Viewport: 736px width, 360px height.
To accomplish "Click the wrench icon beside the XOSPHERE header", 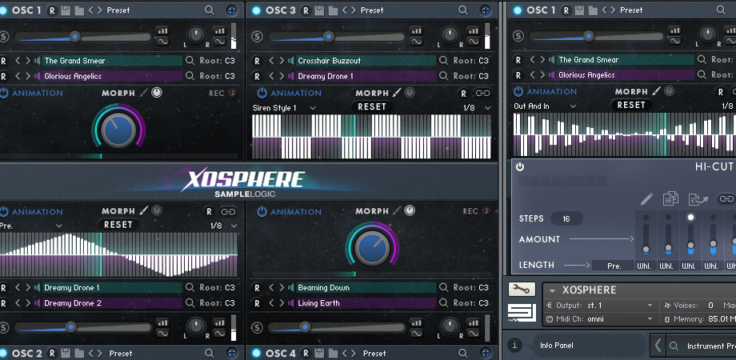I will [x=522, y=290].
